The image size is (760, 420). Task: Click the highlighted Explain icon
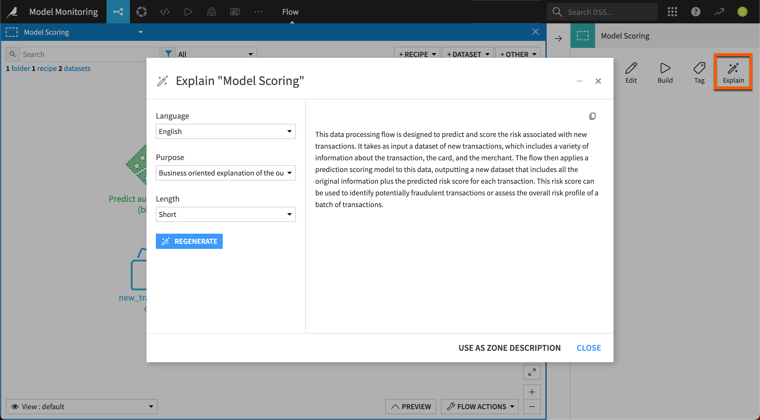(733, 72)
